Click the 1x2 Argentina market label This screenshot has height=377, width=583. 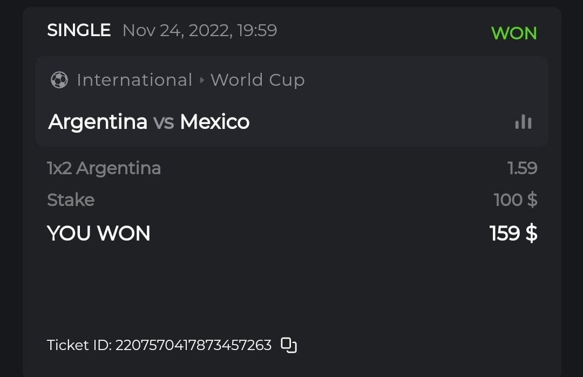pos(104,168)
